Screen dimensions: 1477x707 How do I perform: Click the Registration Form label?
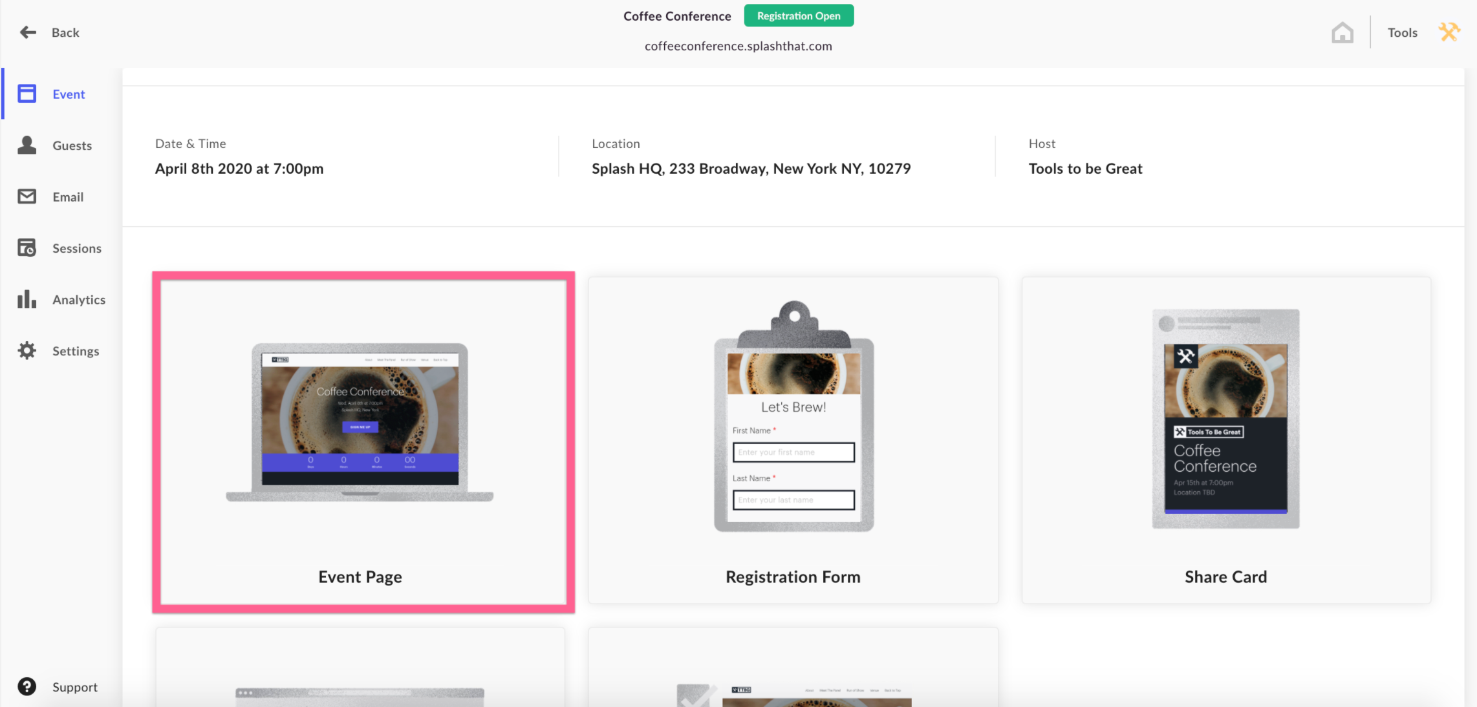point(793,576)
